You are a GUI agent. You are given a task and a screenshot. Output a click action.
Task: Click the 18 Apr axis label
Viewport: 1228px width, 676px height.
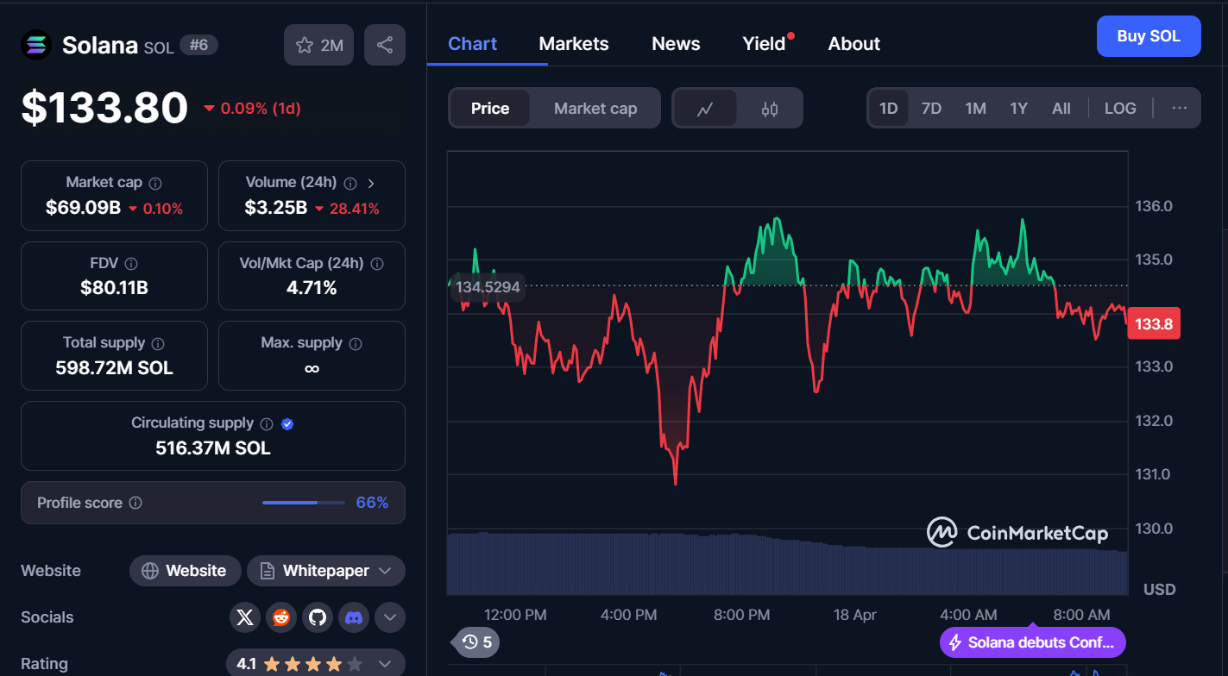click(x=854, y=615)
